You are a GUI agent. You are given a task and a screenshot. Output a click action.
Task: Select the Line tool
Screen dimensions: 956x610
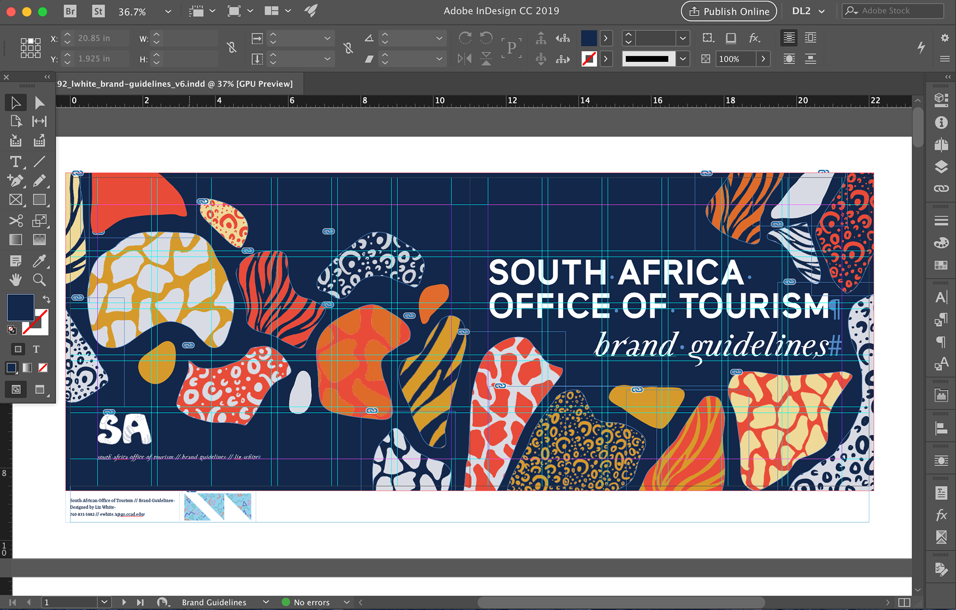pyautogui.click(x=39, y=161)
